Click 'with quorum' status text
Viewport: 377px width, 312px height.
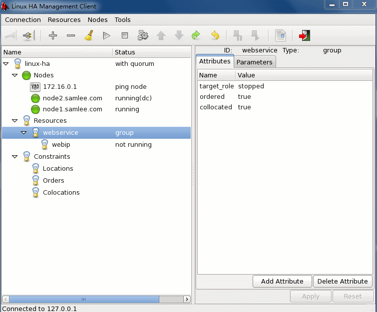click(135, 64)
